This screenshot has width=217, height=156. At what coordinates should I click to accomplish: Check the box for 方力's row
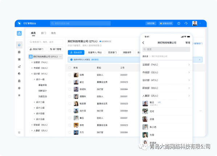(x=70, y=132)
